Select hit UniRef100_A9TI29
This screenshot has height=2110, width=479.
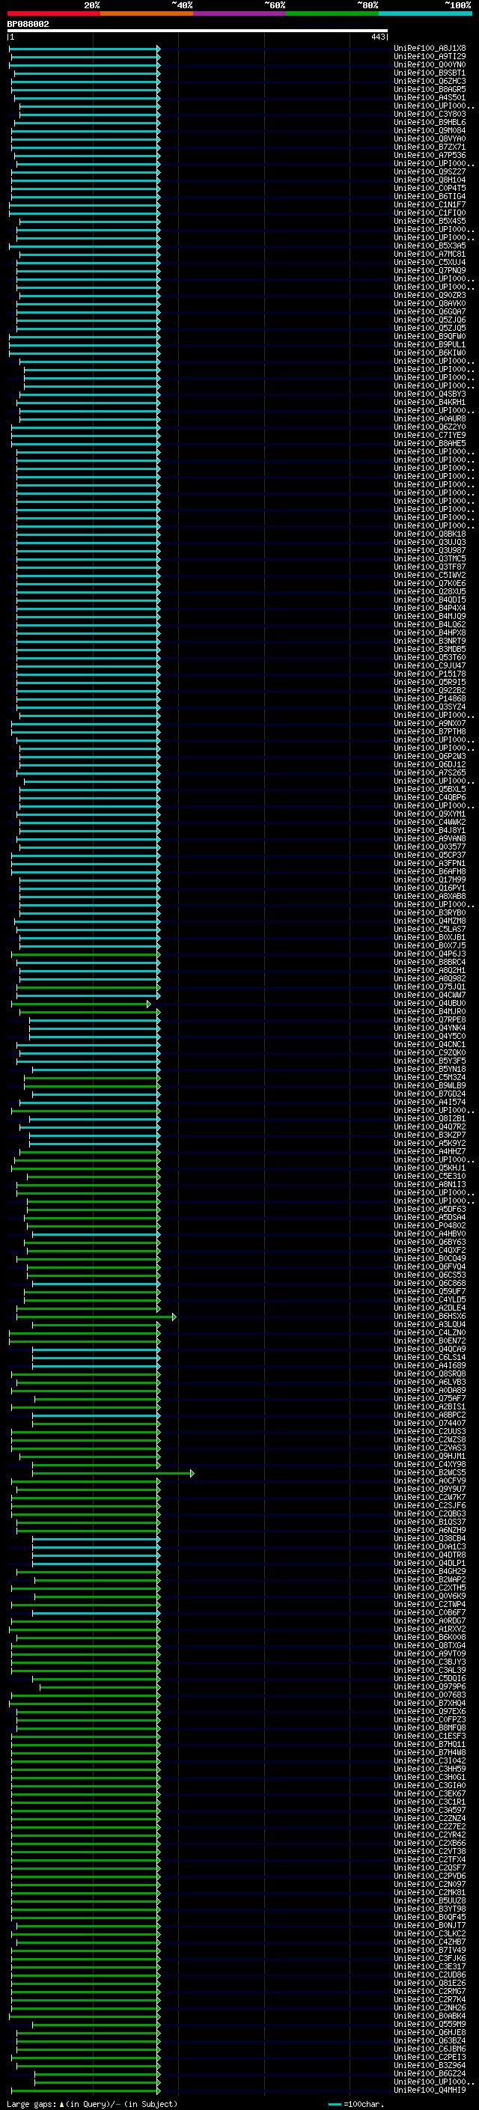[x=430, y=57]
